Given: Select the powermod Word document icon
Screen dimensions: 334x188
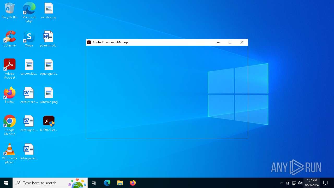Looking at the screenshot, I should click(49, 39).
